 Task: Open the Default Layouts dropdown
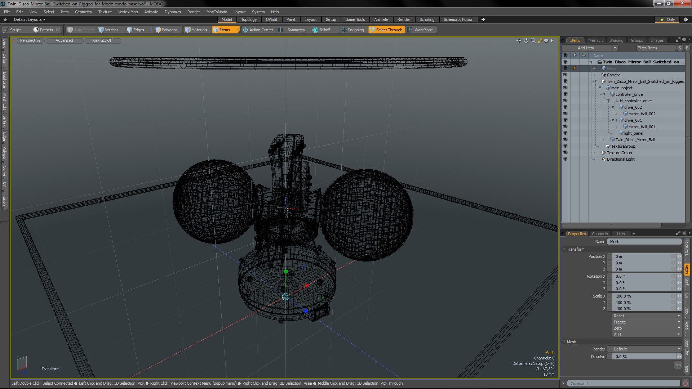30,19
